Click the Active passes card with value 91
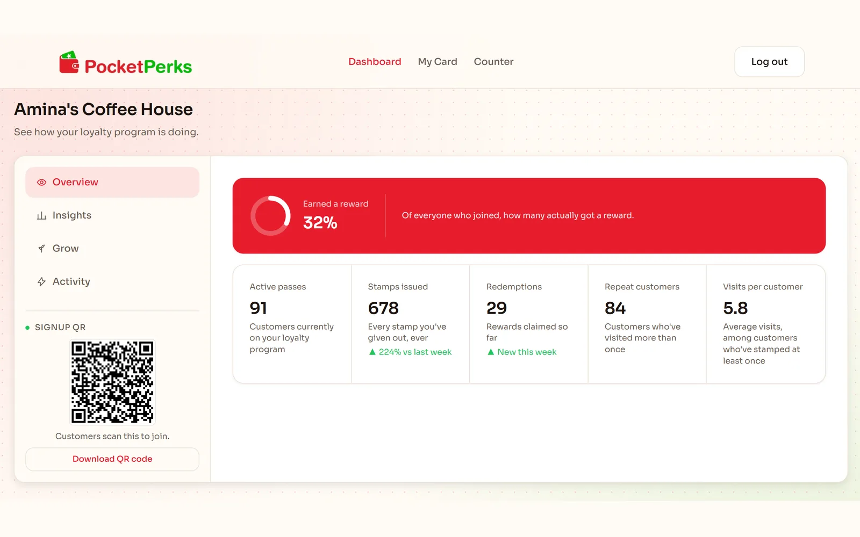Screen dimensions: 860x537 coord(292,324)
